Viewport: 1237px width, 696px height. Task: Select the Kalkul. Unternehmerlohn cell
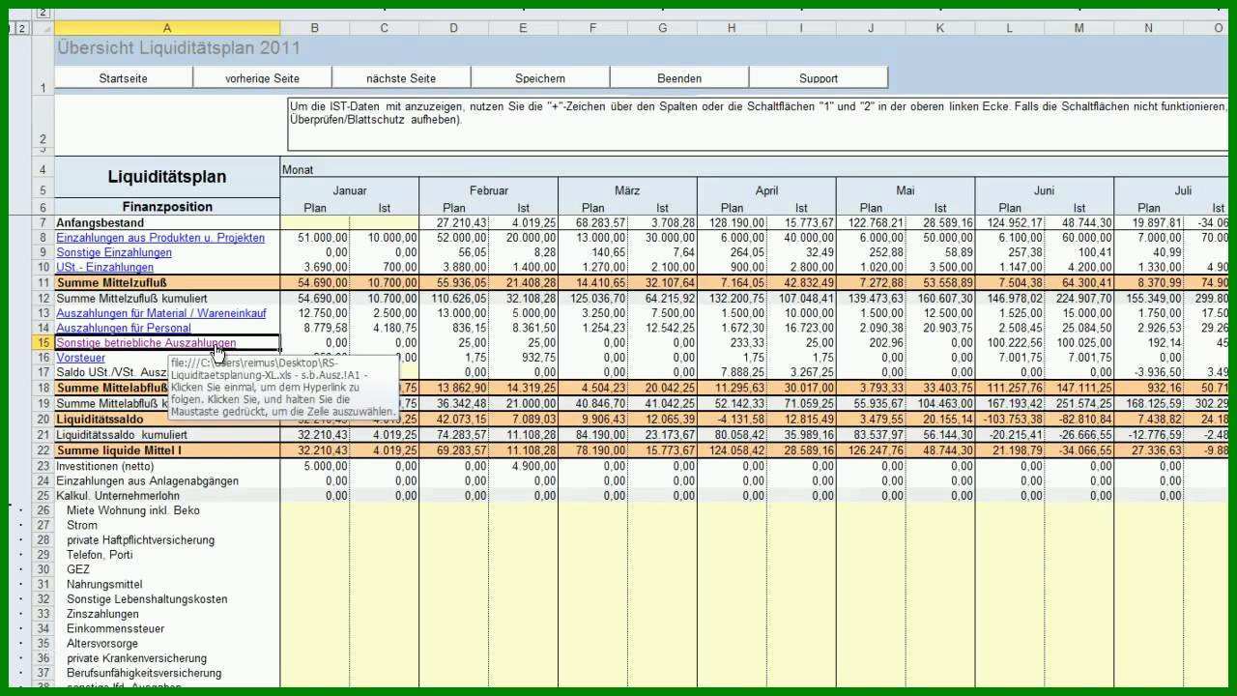pyautogui.click(x=167, y=496)
